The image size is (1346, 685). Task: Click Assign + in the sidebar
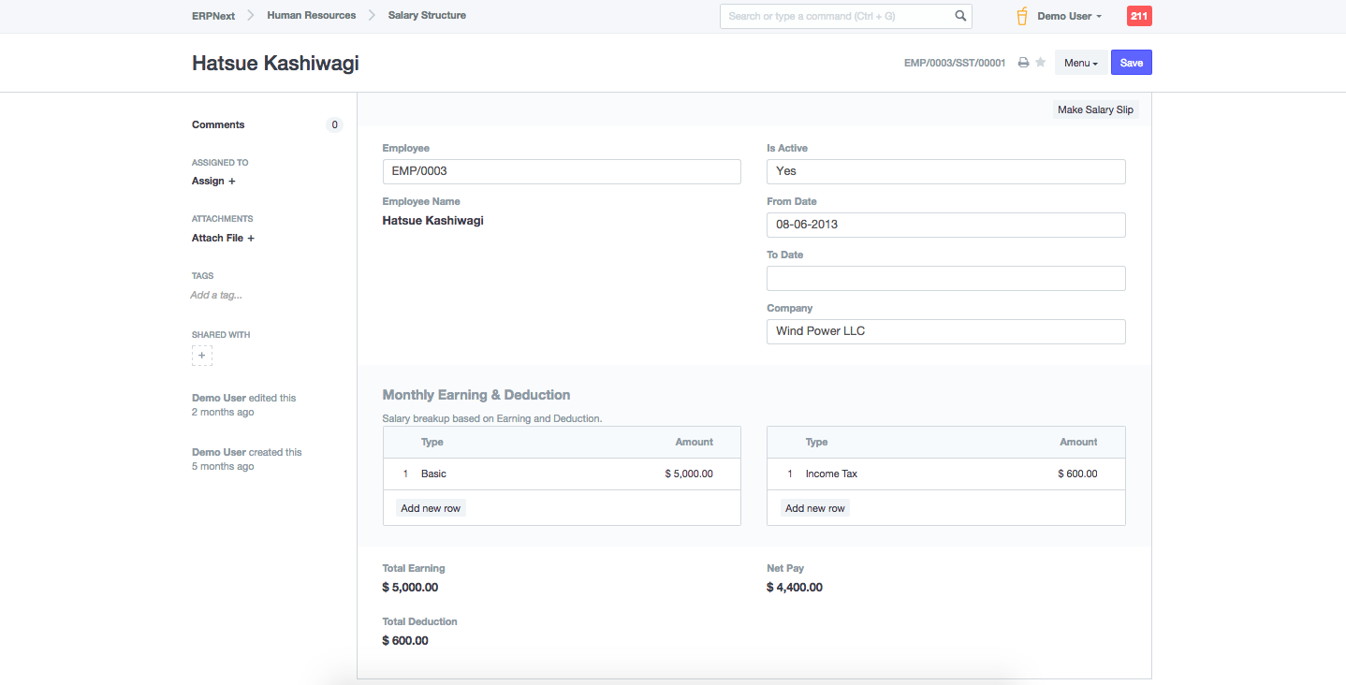coord(213,181)
